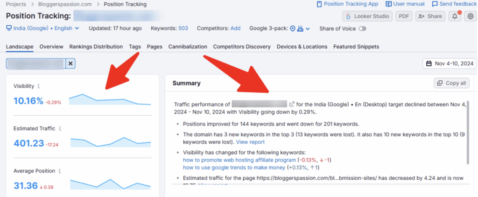Open date range Nov 4-10, 2024 picker

450,63
